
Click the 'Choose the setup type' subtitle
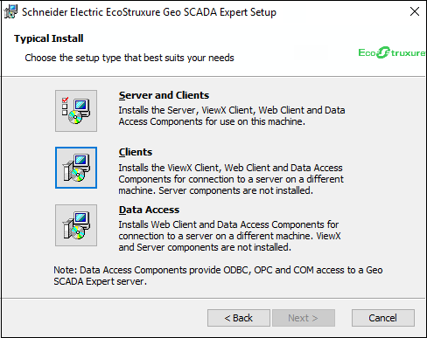click(x=129, y=58)
